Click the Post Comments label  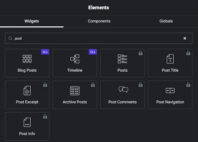click(x=122, y=102)
